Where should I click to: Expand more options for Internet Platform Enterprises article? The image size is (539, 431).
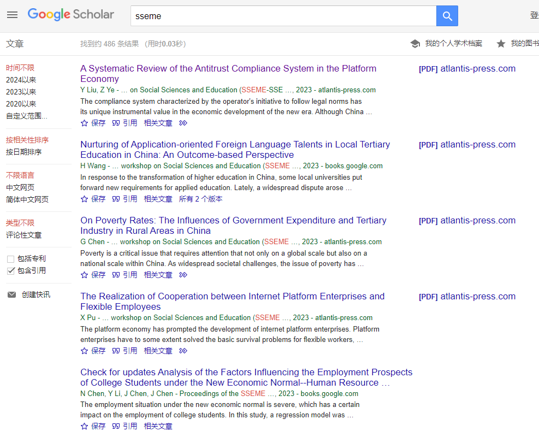coord(183,351)
